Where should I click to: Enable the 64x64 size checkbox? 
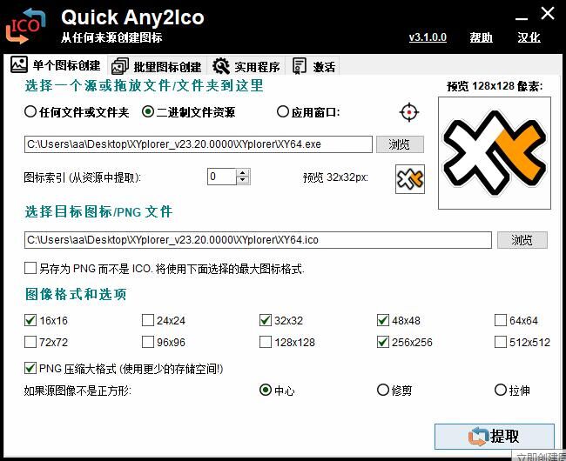pos(502,320)
